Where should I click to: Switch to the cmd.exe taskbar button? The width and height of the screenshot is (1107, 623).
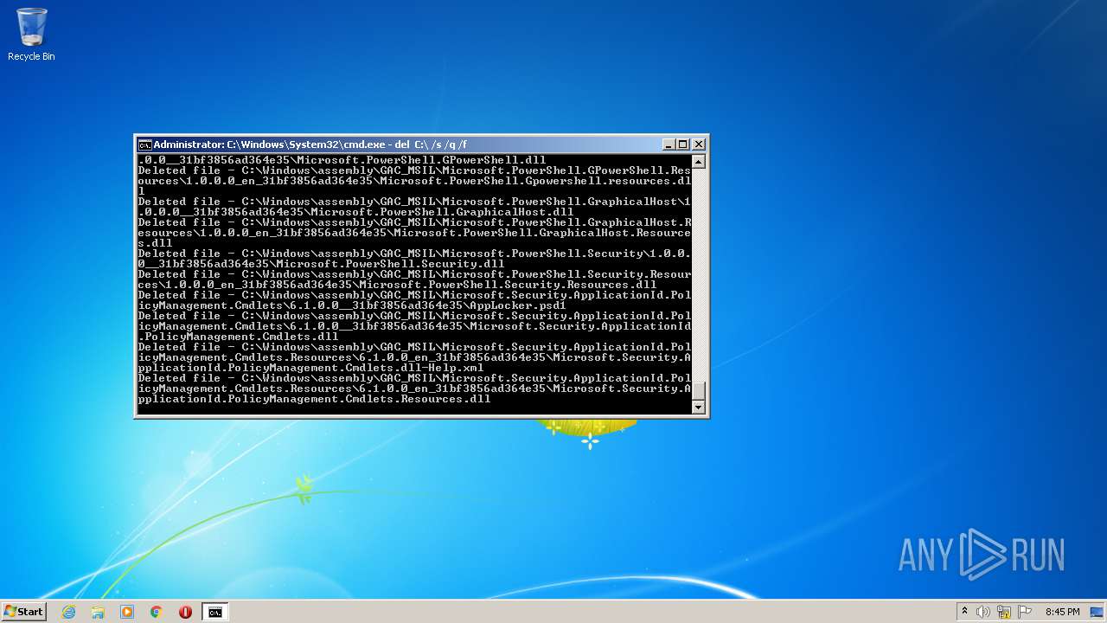coord(214,612)
